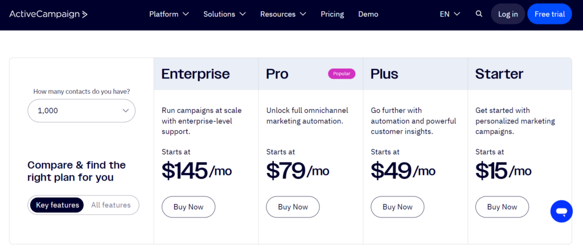The width and height of the screenshot is (583, 250).
Task: Buy Now for Enterprise plan
Action: tap(188, 207)
